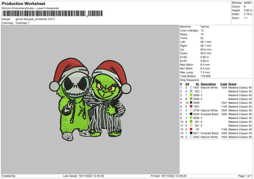Click the Max Jump value '7.3 mm'

[205, 72]
